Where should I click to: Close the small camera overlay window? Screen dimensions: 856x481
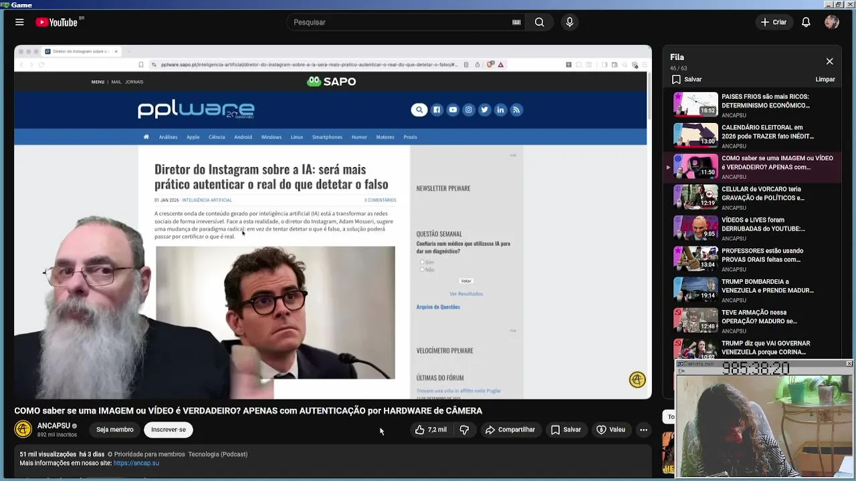849,363
